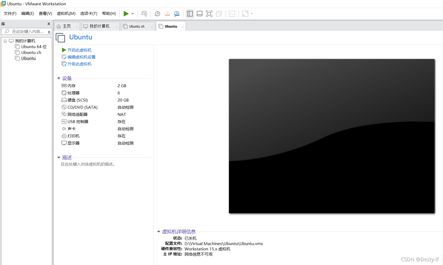
Task: Switch to the 我的计算机 tab
Action: coord(100,26)
